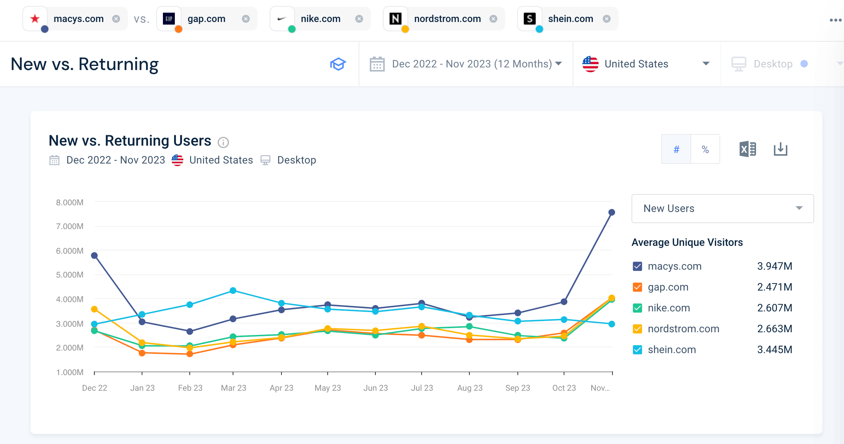Click macys.com Nov 23 peak data point
Viewport: 844px width, 444px height.
point(612,212)
